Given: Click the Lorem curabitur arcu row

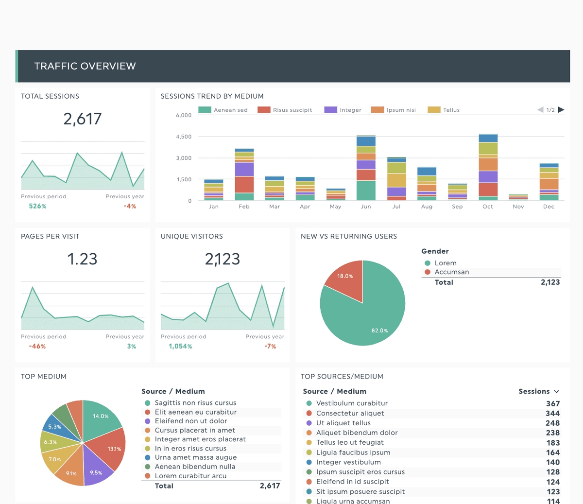Looking at the screenshot, I should (x=211, y=476).
